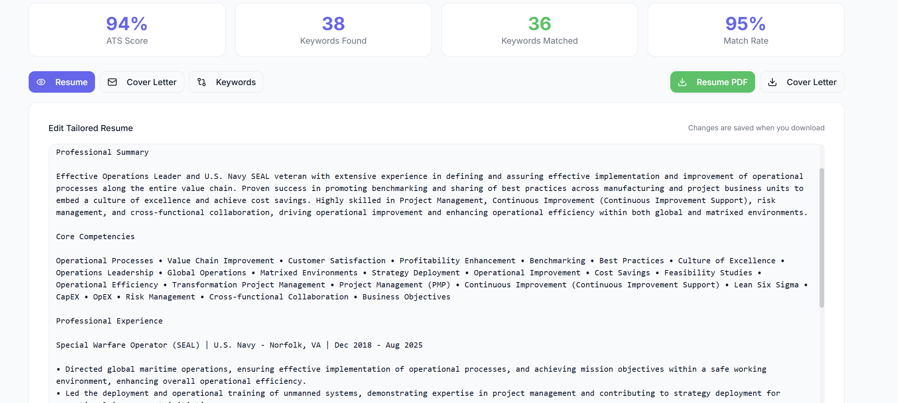Click download icon on Resume PDF button

point(682,82)
